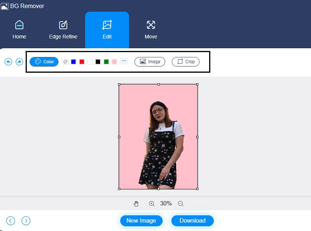
Task: Open the Move tab
Action: pyautogui.click(x=151, y=30)
